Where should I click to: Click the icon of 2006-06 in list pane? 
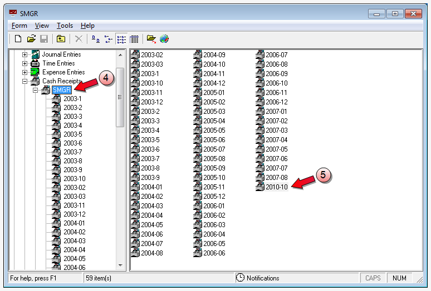[x=197, y=253]
